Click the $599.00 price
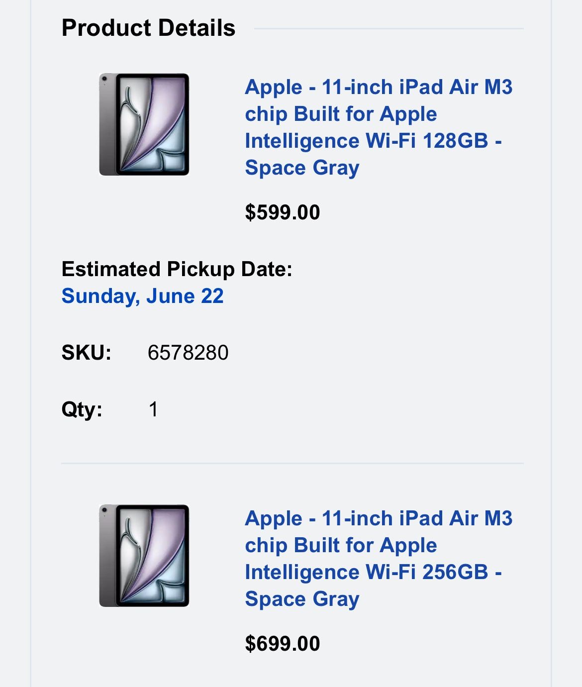 282,212
